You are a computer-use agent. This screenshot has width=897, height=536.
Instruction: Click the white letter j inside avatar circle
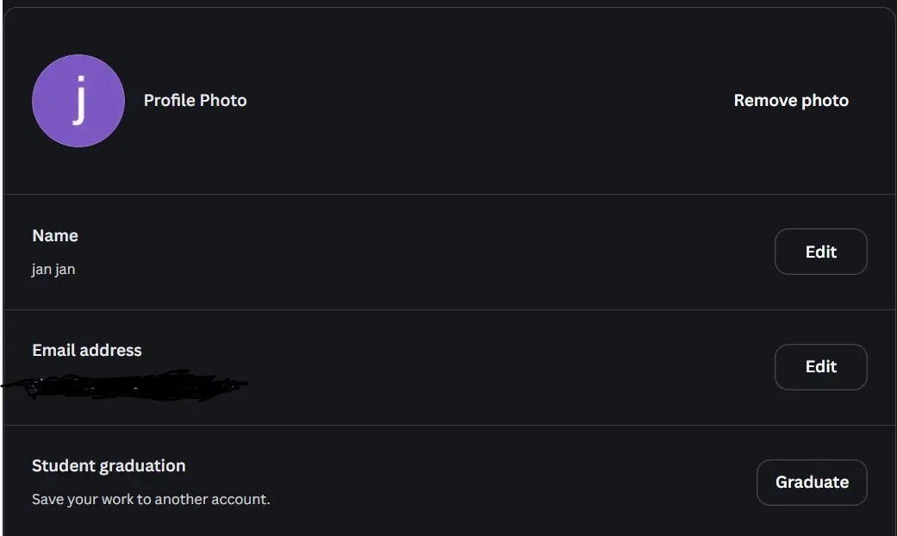pyautogui.click(x=79, y=100)
